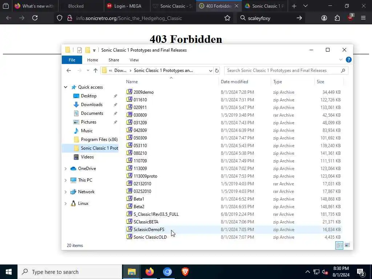Viewport: 372px width, 279px height.
Task: Open the Firefox extensions puzzle icon
Action: click(337, 18)
